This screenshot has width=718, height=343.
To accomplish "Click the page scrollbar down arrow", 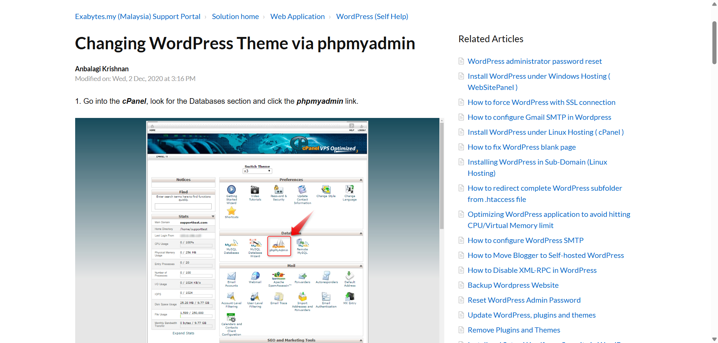I will 714,339.
